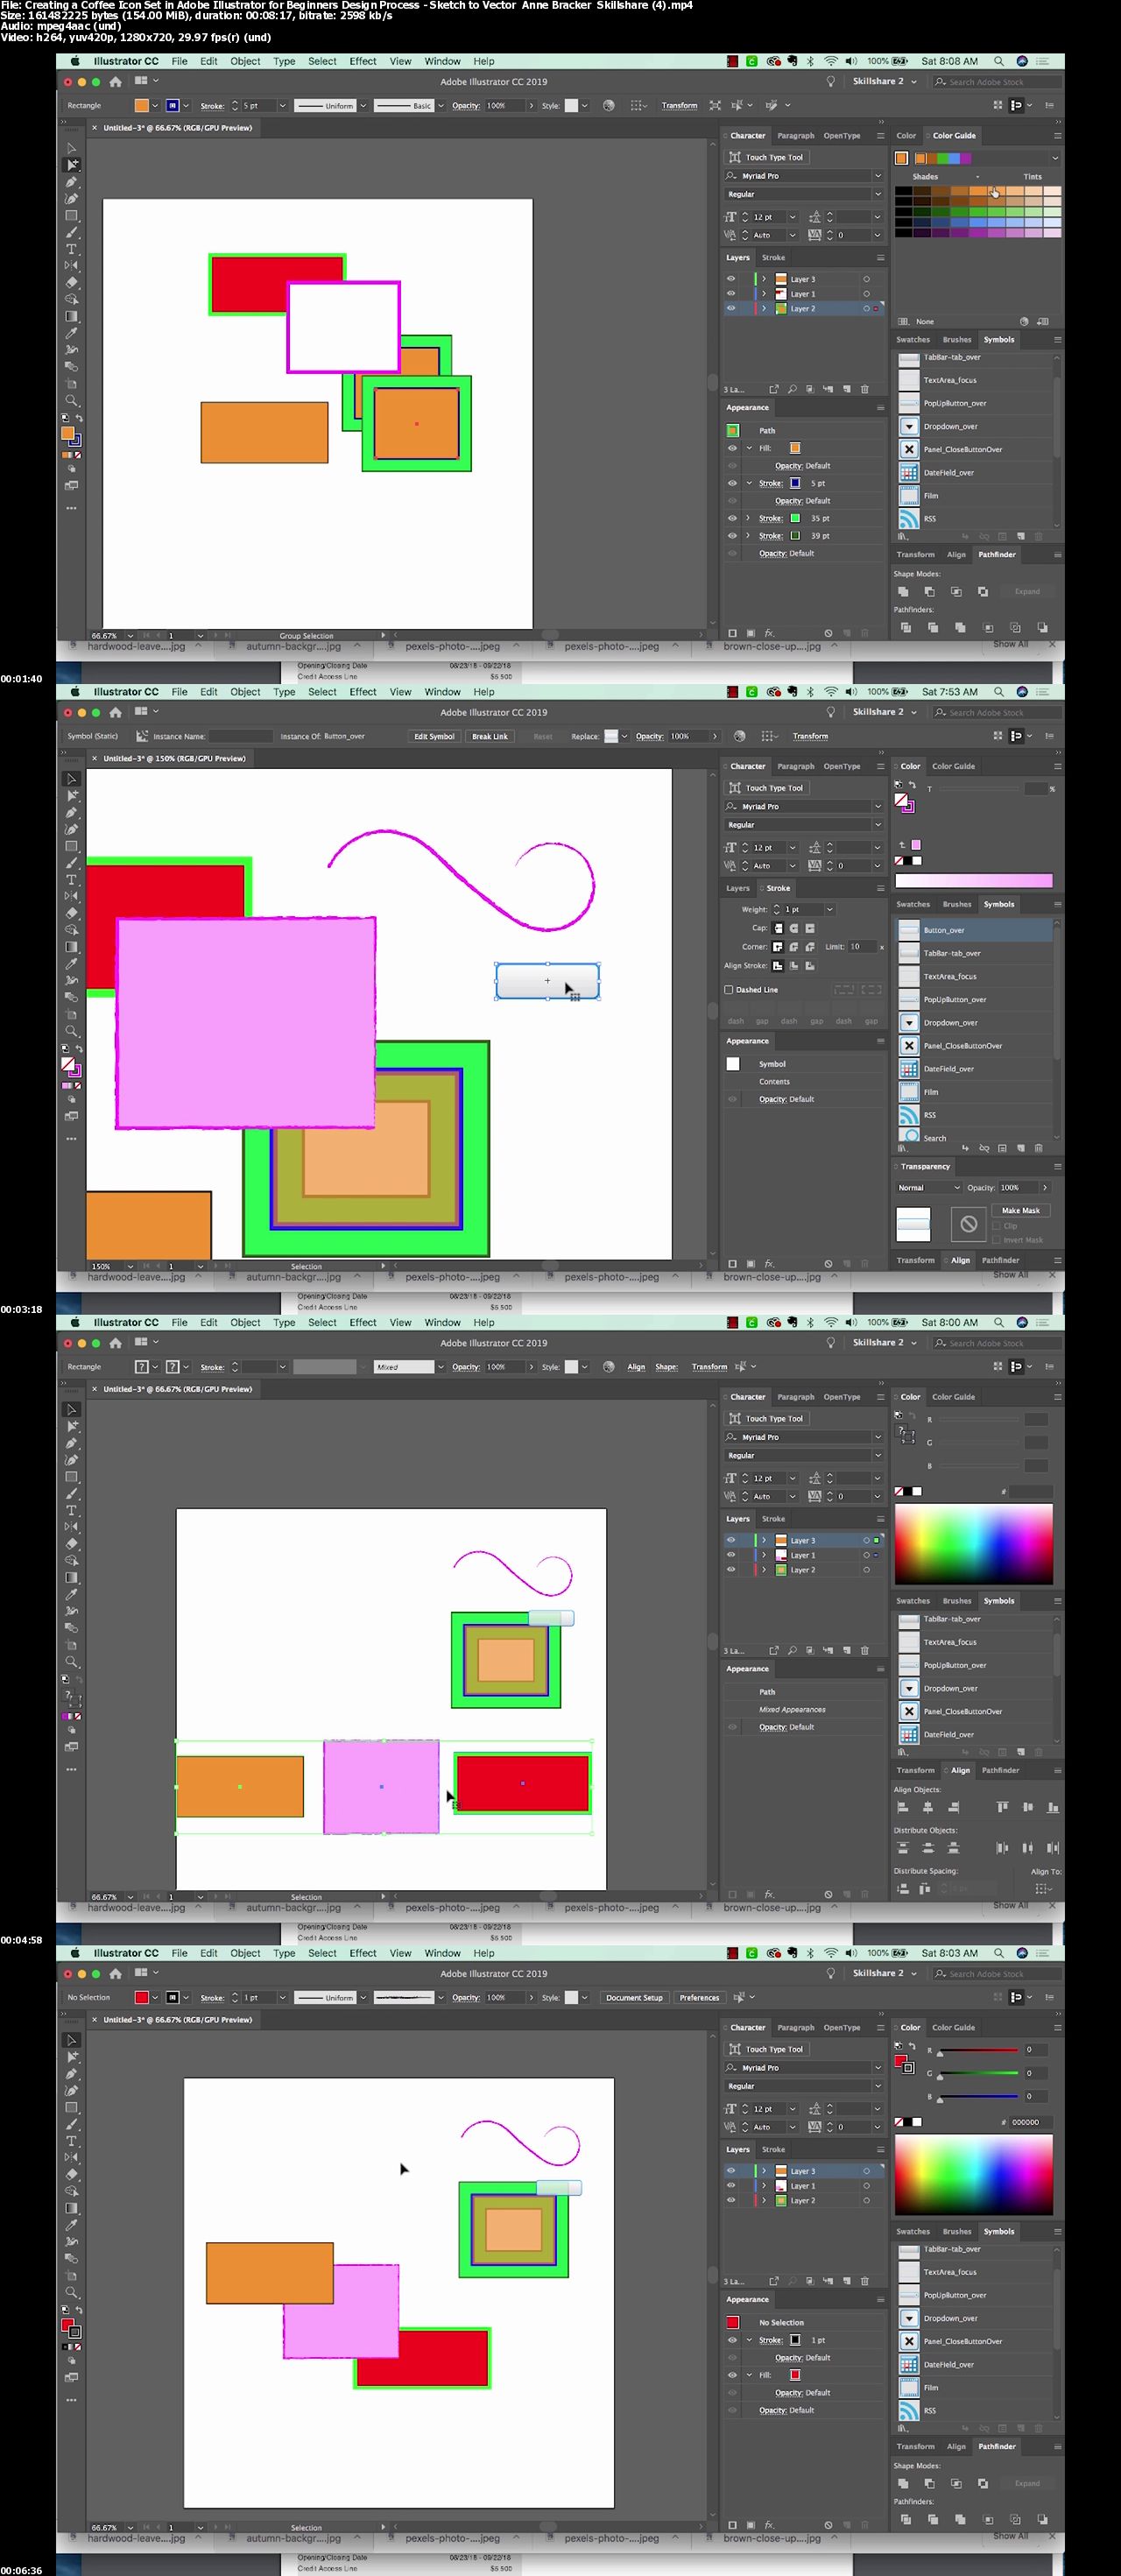Click the Align link in 8:00 AM control bar
This screenshot has height=2576, width=1121.
point(636,1367)
